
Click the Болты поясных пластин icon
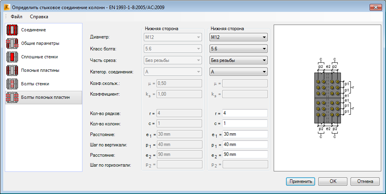click(13, 97)
